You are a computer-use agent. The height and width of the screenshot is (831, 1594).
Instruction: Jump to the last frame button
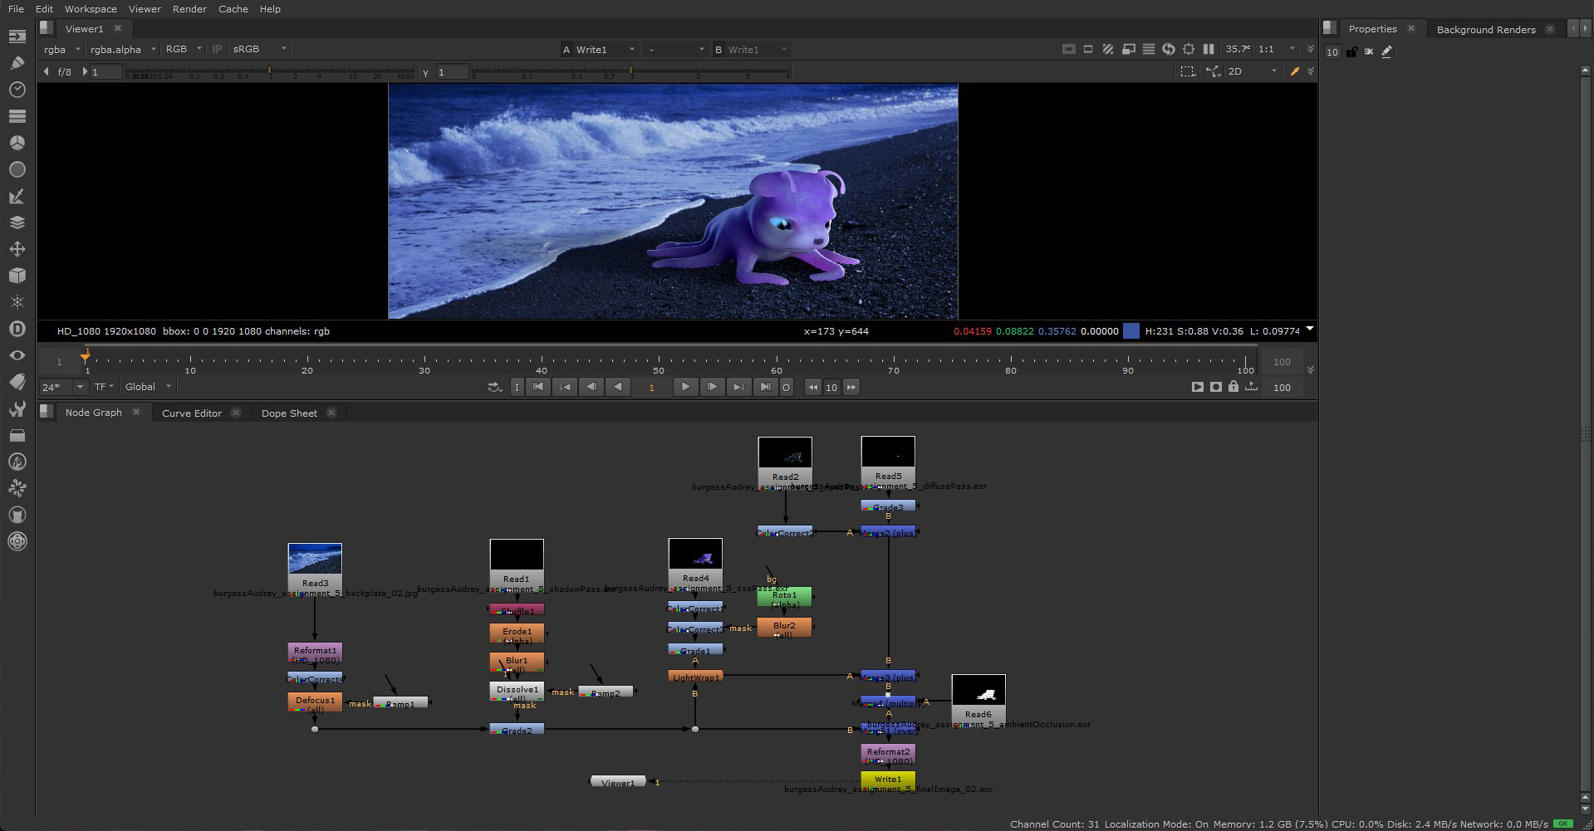765,387
